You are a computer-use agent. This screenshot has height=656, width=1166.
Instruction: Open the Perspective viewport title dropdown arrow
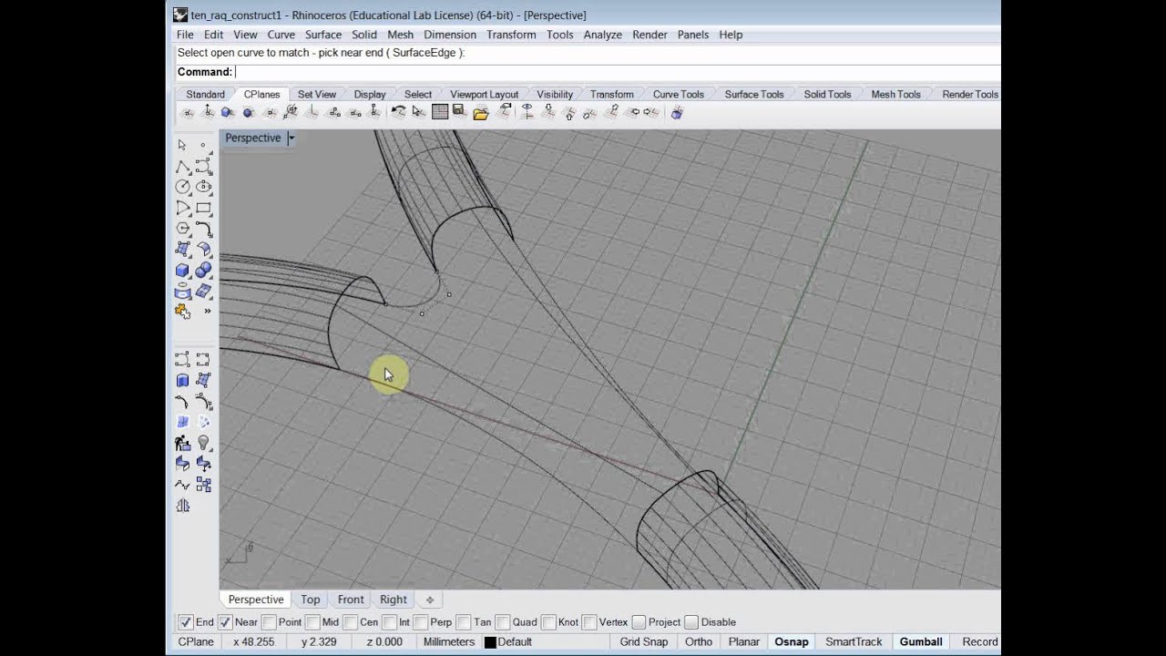[291, 138]
